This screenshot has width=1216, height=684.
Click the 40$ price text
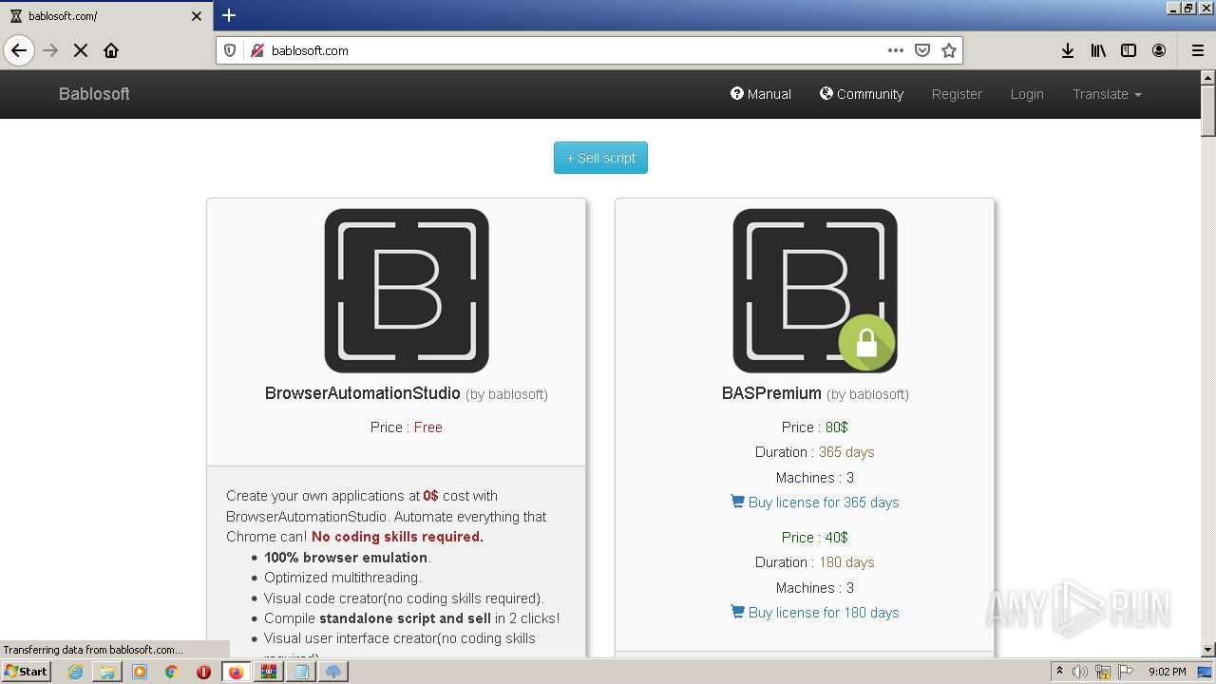837,538
